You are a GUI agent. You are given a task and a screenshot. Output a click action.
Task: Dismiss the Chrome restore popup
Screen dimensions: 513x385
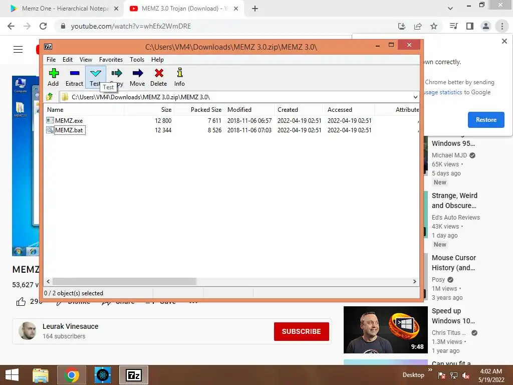(504, 41)
